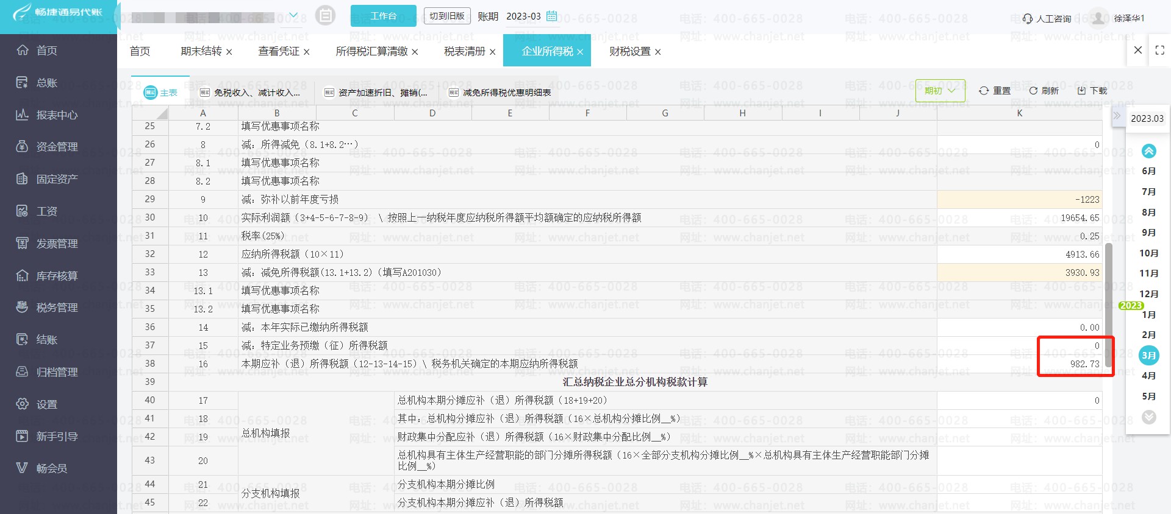
Task: Select the 982.73 cell in row 38
Action: point(1019,364)
